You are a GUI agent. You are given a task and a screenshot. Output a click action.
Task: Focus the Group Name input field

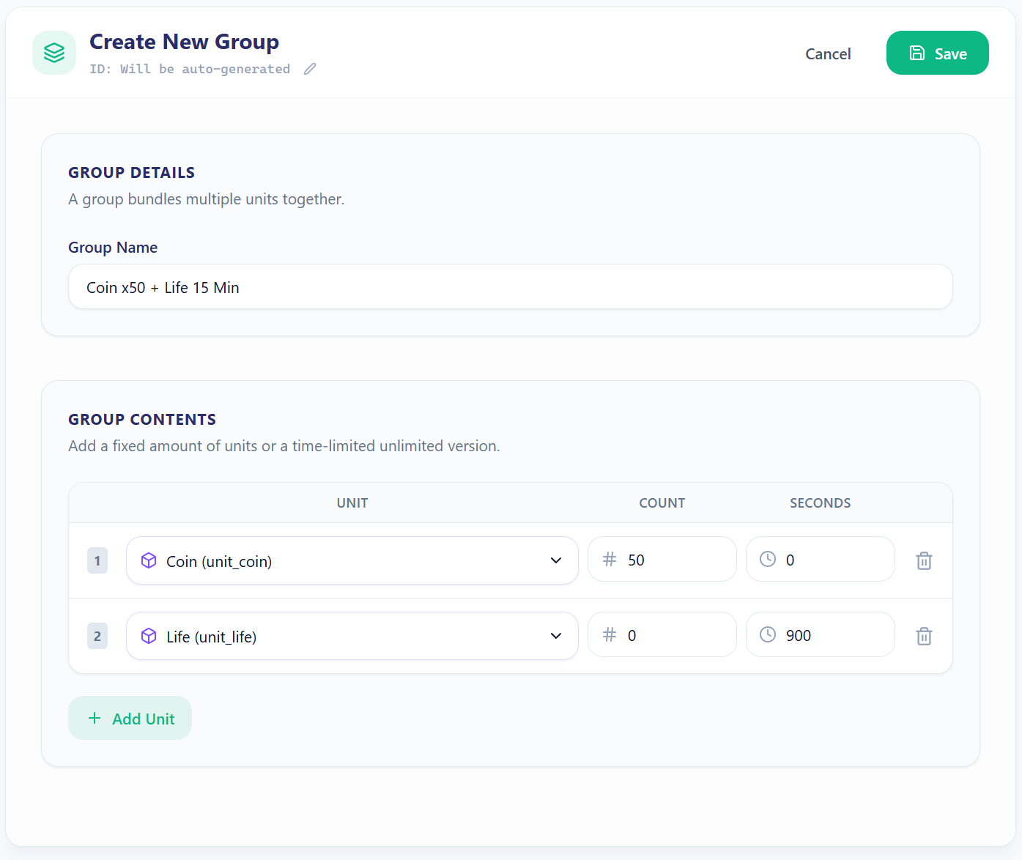[x=511, y=286]
